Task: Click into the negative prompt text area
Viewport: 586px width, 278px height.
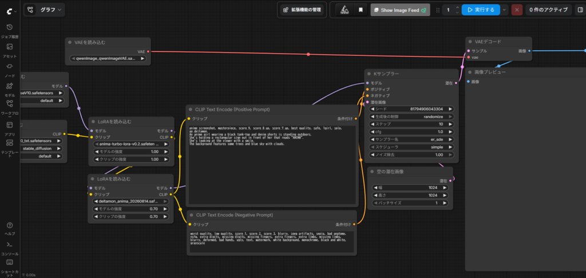Action: 272,241
